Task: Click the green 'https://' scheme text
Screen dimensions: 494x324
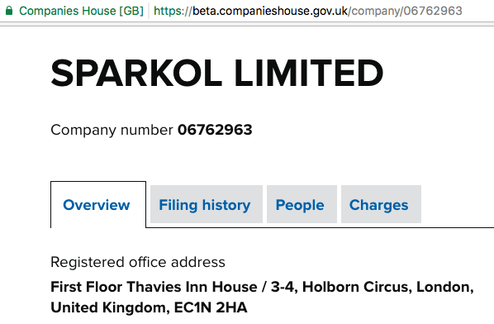Action: [173, 11]
